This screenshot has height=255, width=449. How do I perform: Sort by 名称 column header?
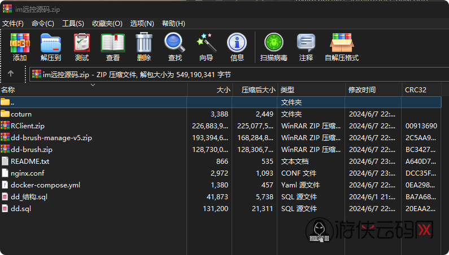click(8, 90)
